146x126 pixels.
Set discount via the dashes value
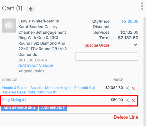[137, 27]
